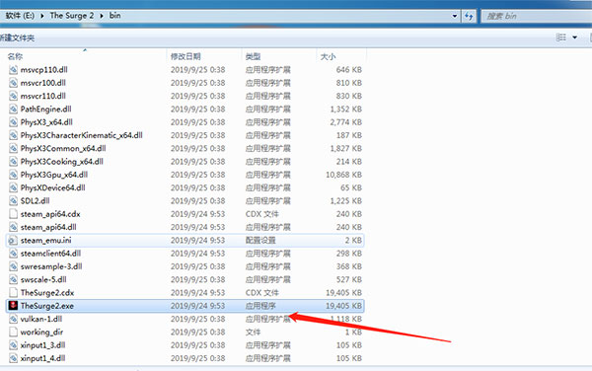Click the SDL2.dll file icon
The height and width of the screenshot is (371, 592).
[13, 200]
